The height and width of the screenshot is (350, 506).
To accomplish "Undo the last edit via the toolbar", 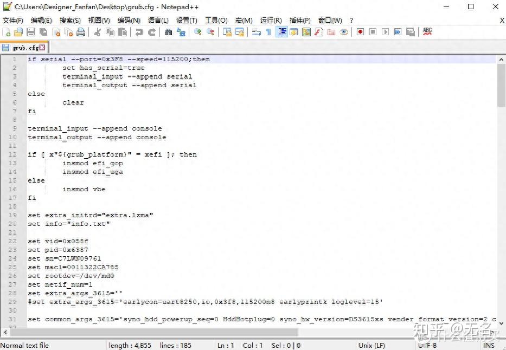I will (139, 32).
